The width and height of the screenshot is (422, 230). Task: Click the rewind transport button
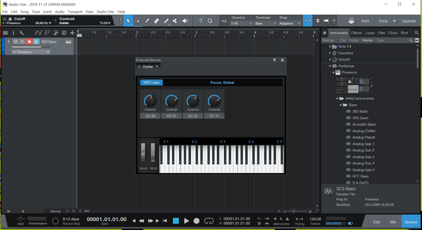click(142, 221)
